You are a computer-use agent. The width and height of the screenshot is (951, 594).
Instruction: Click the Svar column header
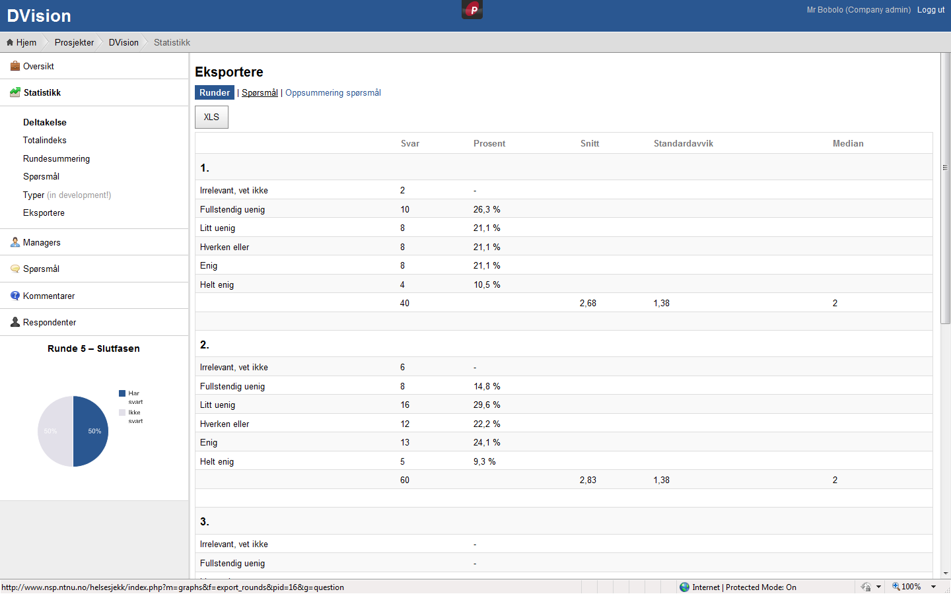410,143
